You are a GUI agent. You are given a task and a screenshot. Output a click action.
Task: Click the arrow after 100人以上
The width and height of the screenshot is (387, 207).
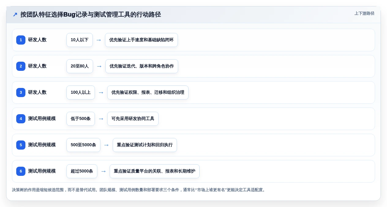point(101,93)
